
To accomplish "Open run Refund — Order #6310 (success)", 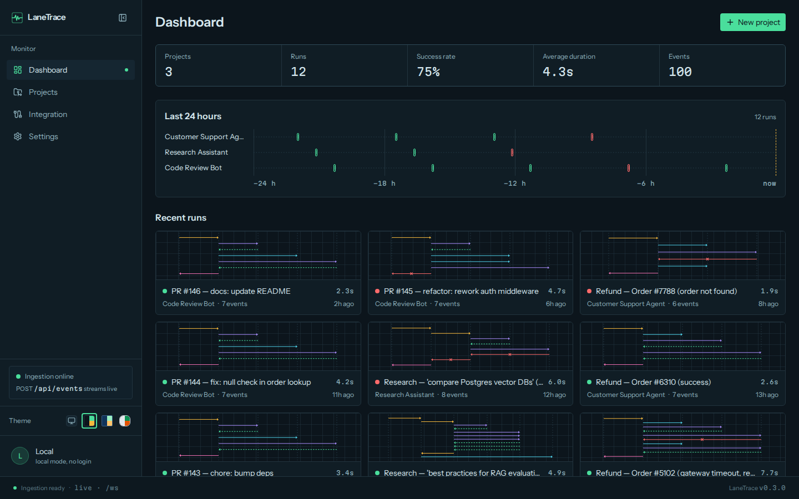I will [682, 364].
